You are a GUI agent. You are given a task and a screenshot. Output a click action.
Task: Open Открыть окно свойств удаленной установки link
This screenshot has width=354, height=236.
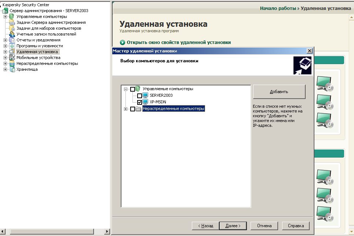(x=179, y=43)
